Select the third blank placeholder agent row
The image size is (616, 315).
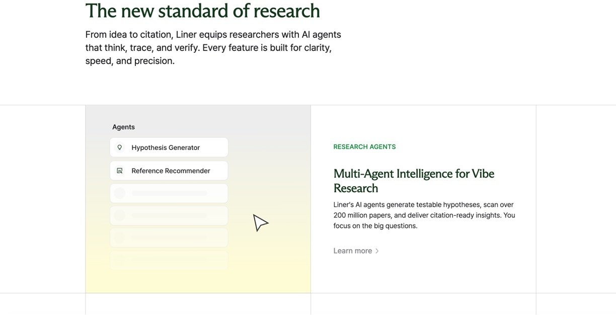[169, 238]
